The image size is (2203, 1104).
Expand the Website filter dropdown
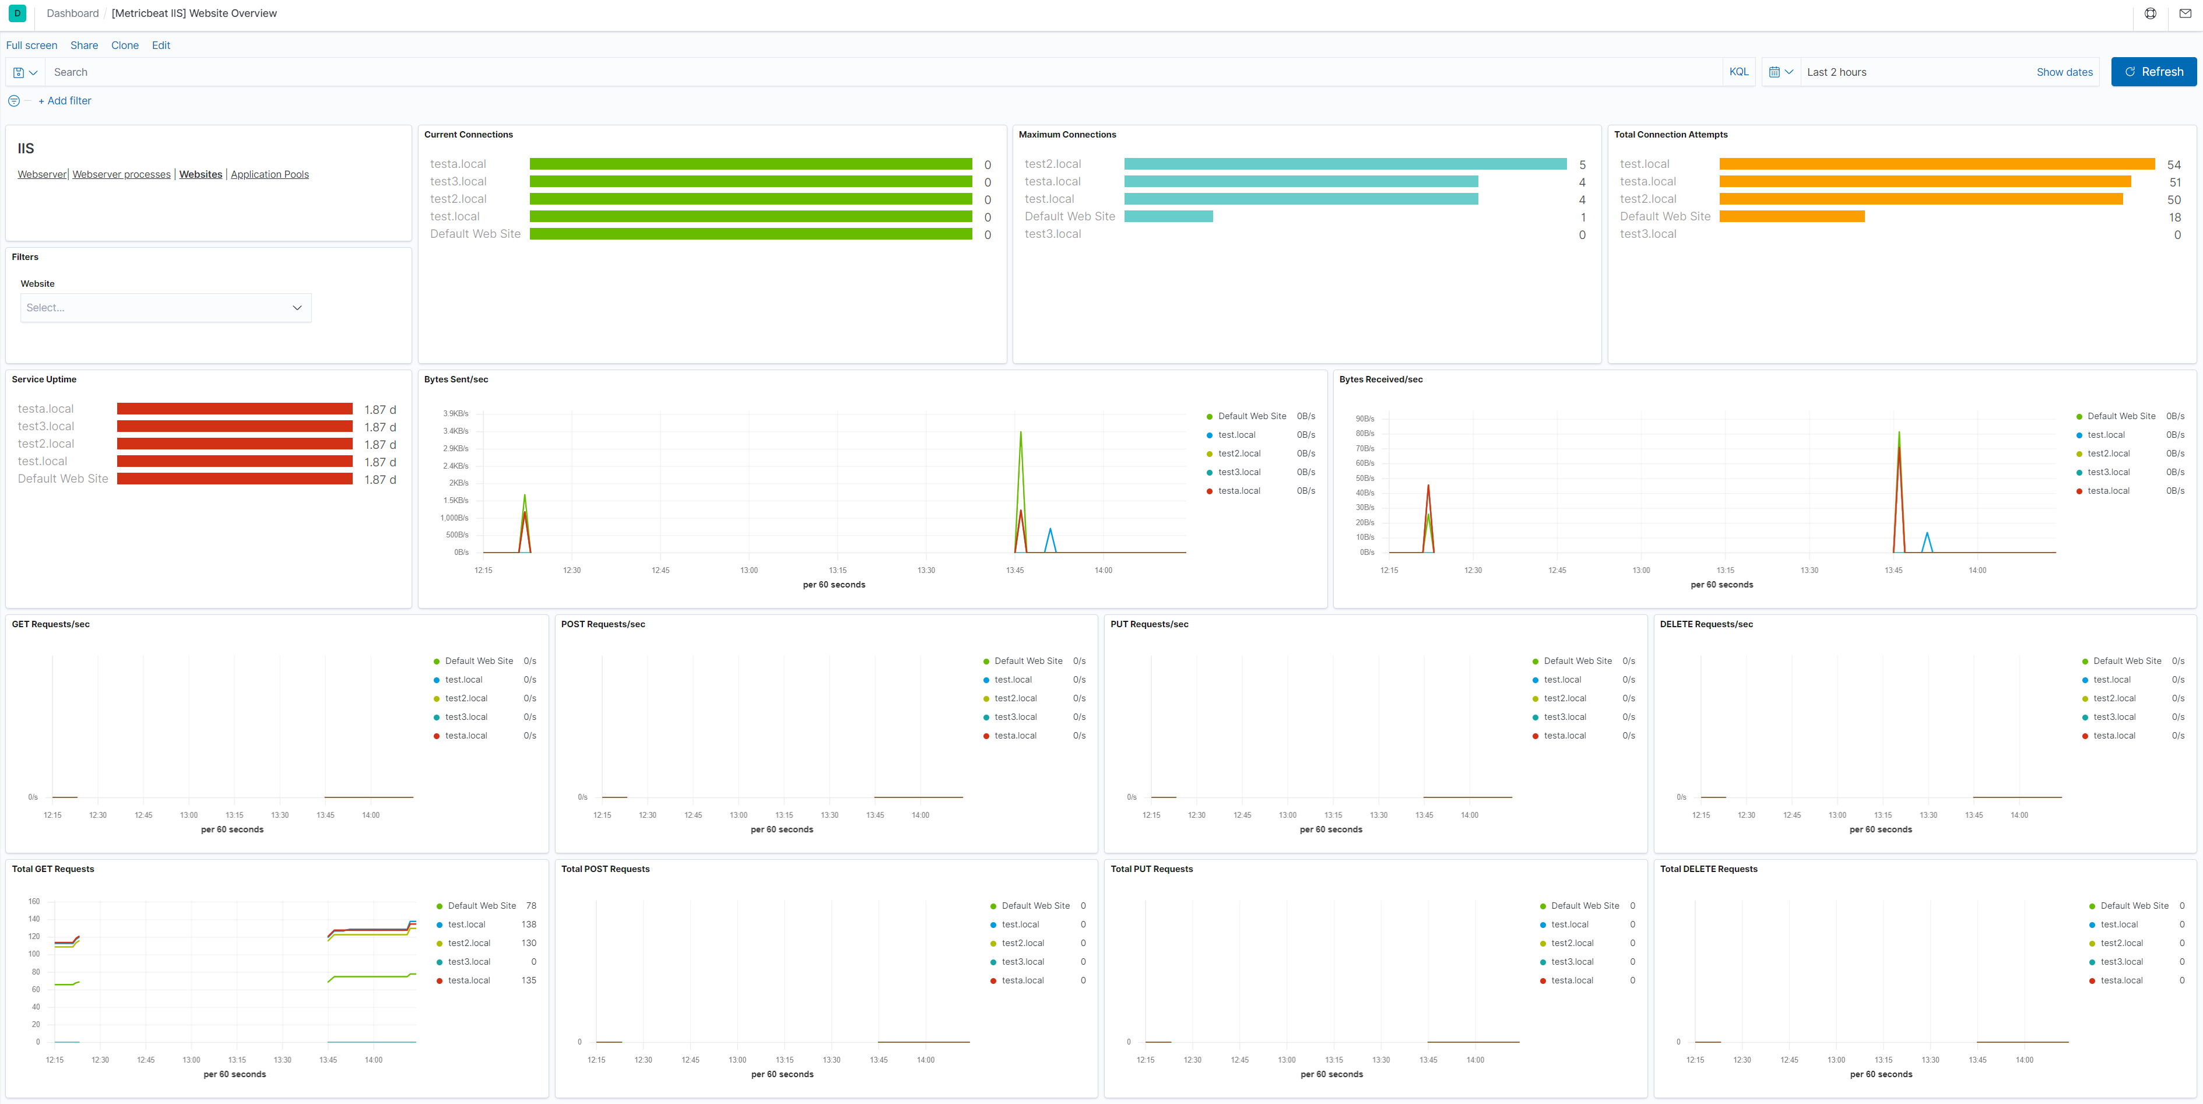click(165, 307)
